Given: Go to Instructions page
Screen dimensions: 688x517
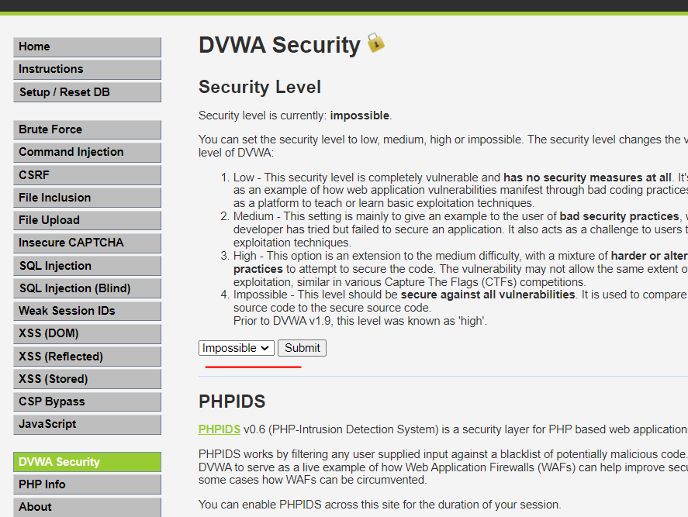Looking at the screenshot, I should pyautogui.click(x=87, y=69).
